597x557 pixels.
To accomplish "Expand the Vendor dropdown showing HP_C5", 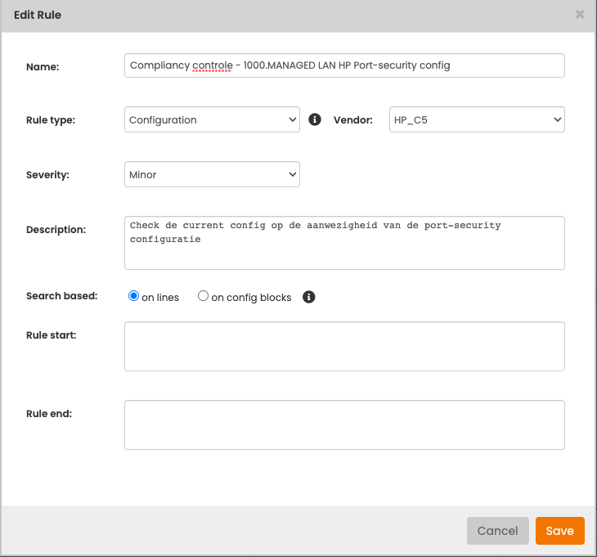I will (477, 119).
